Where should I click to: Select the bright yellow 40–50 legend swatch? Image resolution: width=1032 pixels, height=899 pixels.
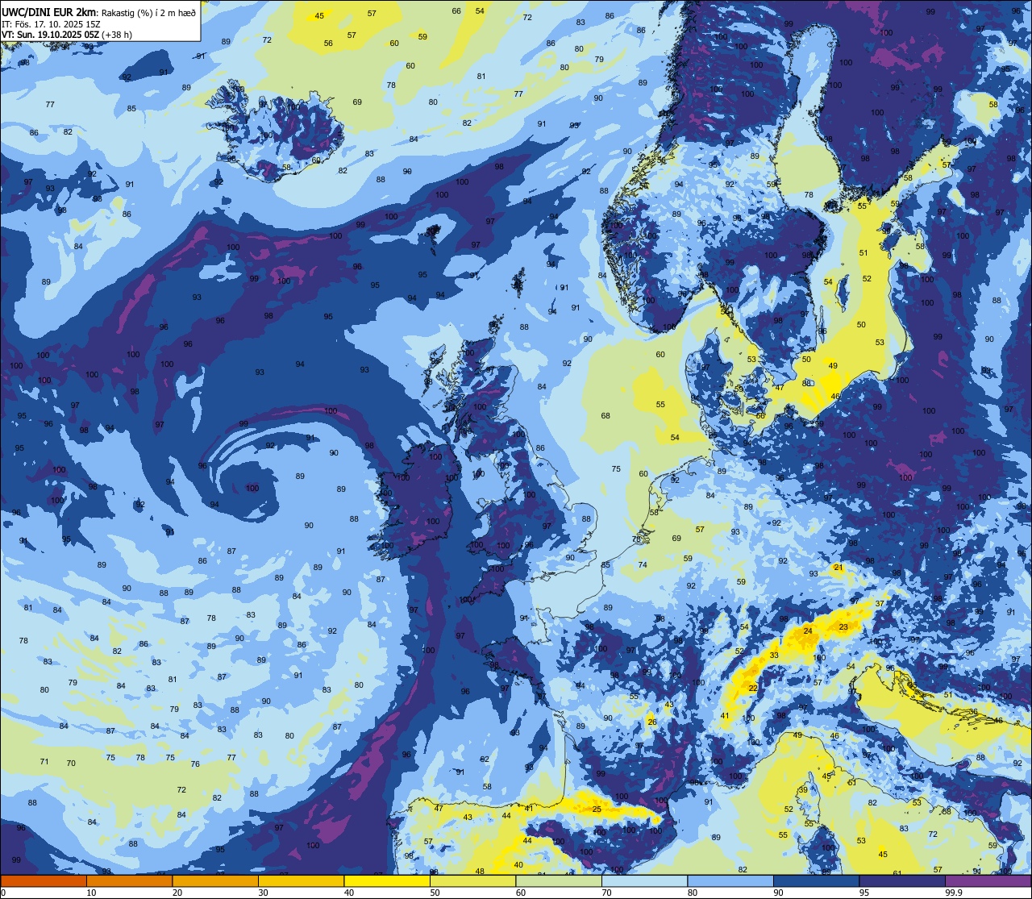tap(387, 880)
